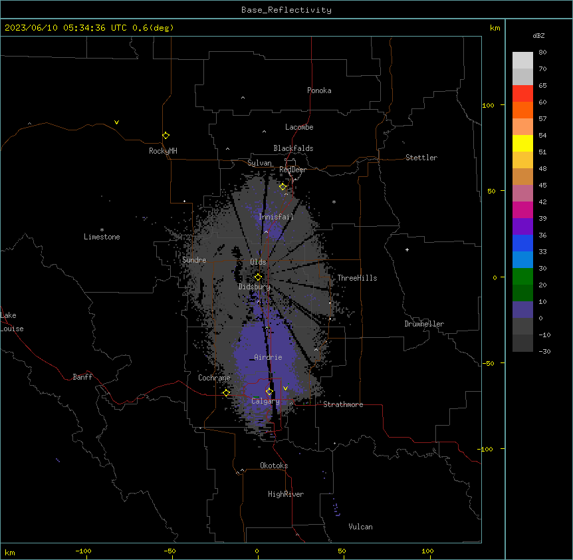Click the asterisk marker above Limestone

pos(102,230)
